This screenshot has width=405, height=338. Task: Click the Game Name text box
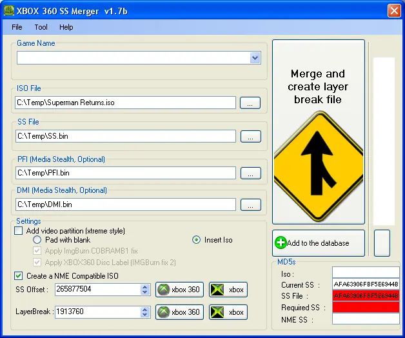tap(133, 57)
